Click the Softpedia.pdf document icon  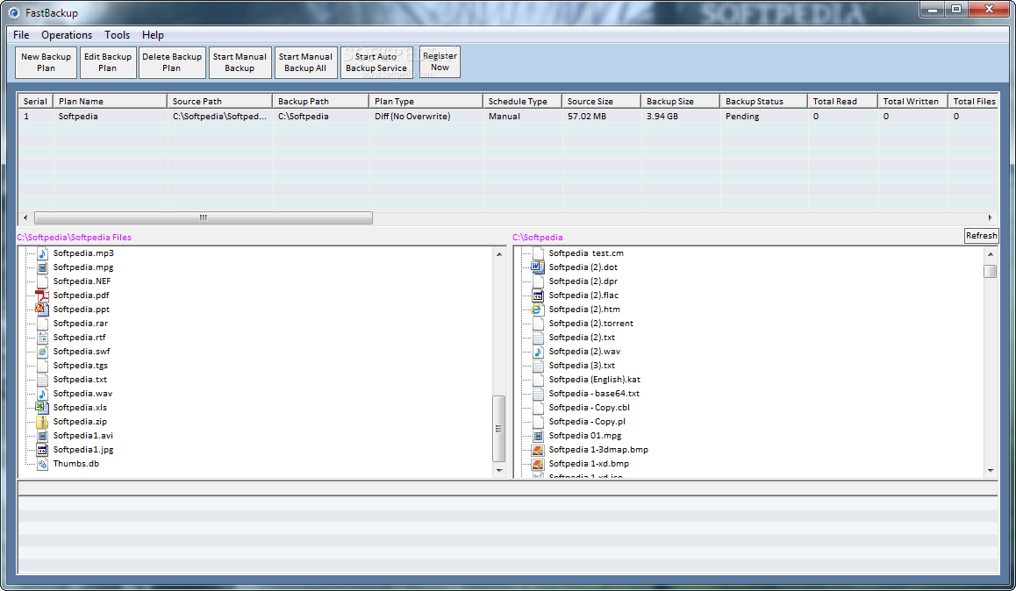point(42,295)
